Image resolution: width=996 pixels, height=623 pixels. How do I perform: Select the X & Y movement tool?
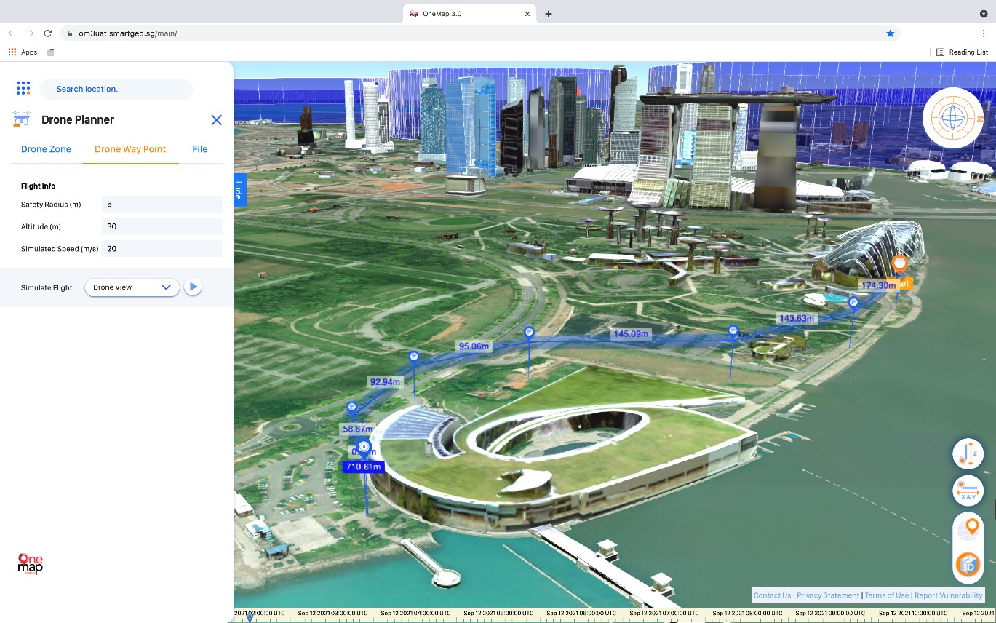968,491
